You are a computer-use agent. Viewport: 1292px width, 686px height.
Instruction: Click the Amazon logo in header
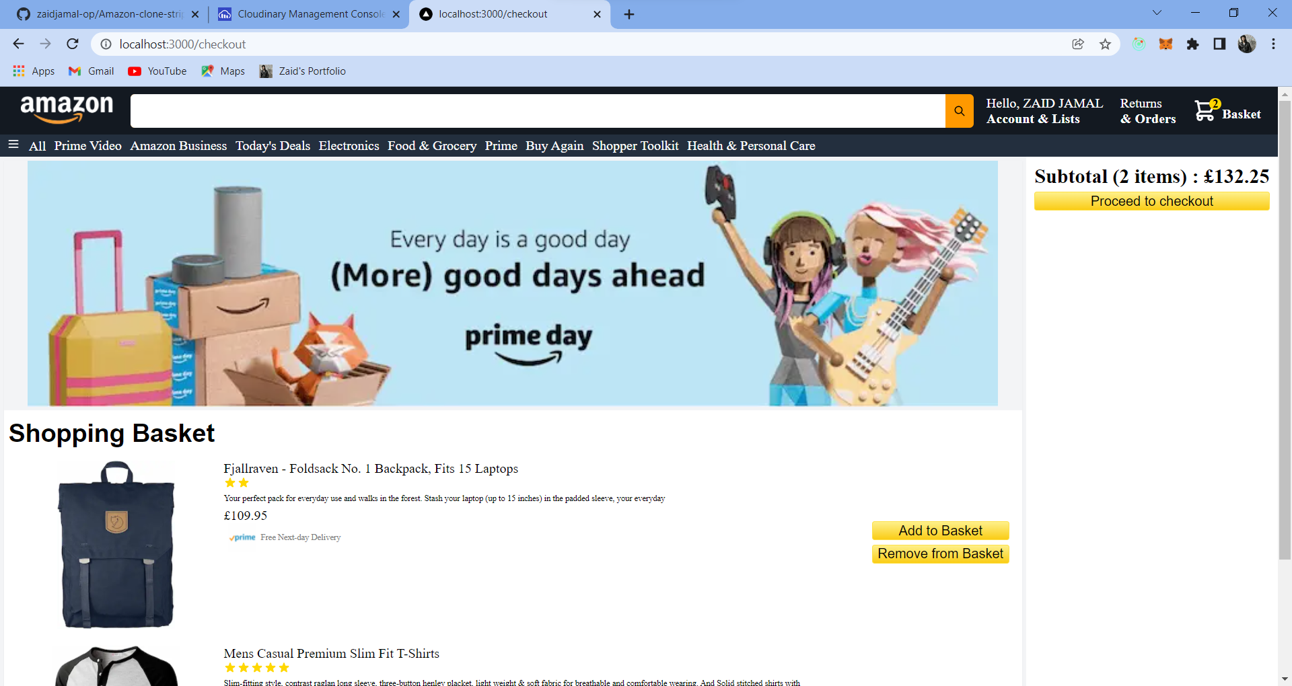click(67, 109)
